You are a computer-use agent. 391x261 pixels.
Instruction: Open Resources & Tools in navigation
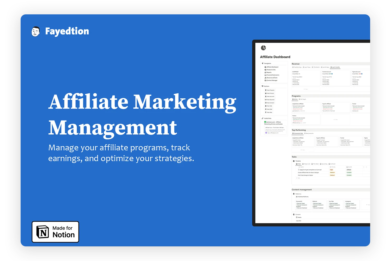(x=271, y=78)
